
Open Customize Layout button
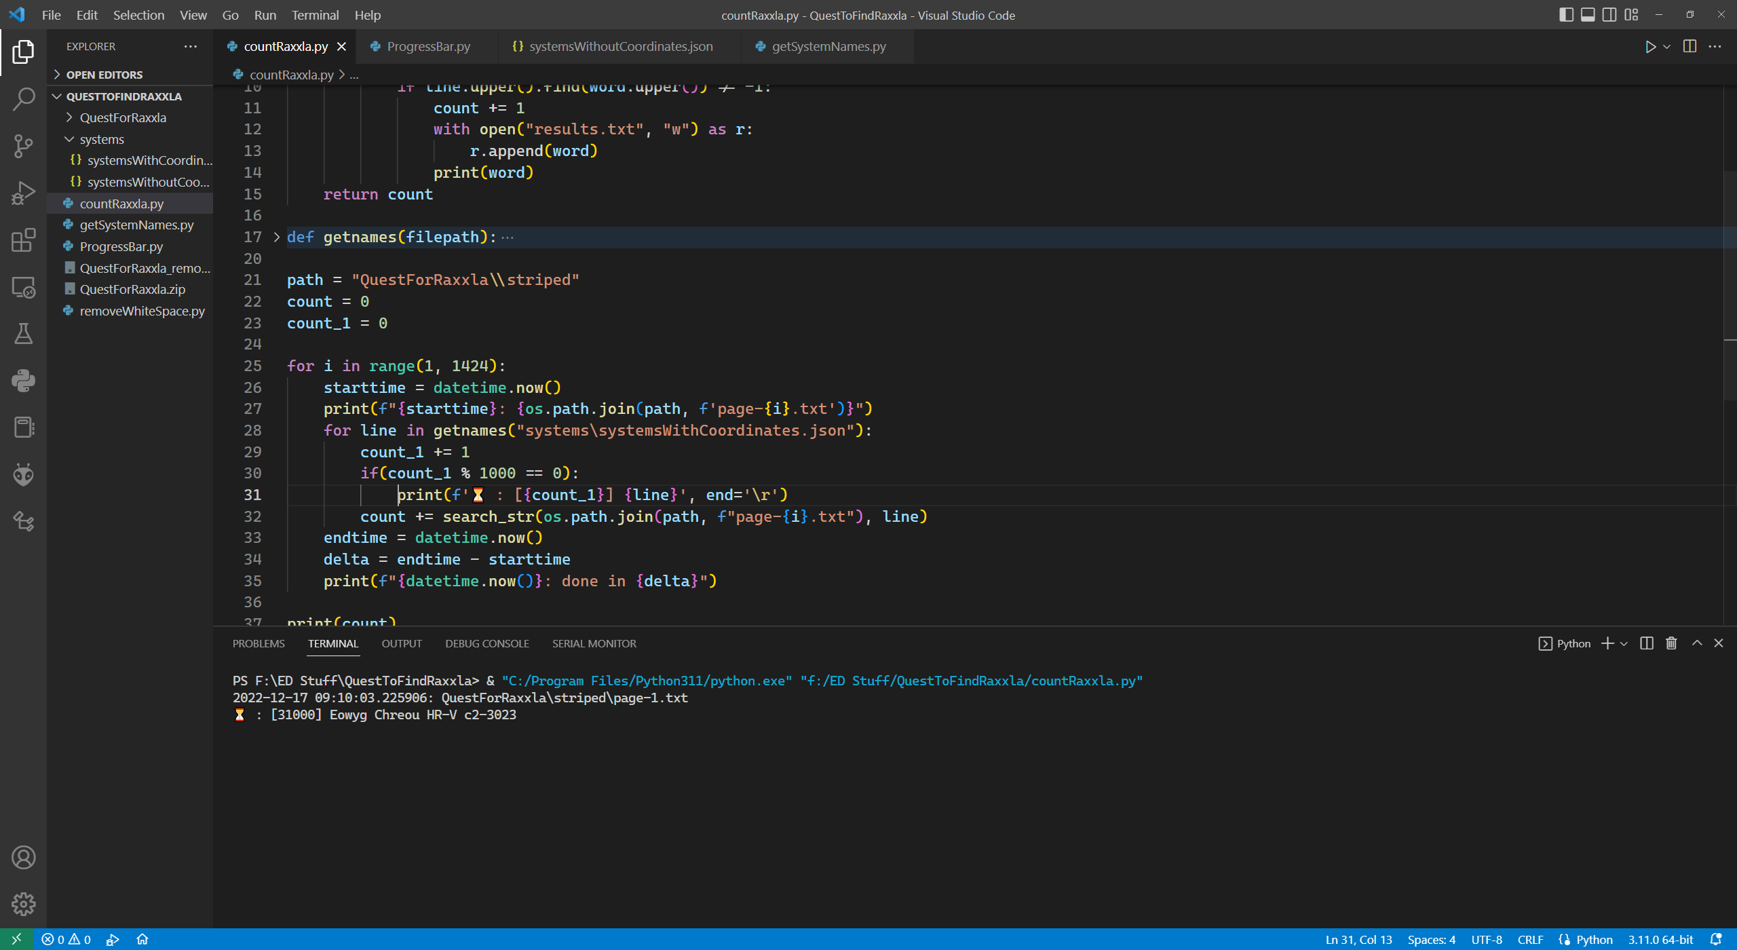click(x=1631, y=15)
